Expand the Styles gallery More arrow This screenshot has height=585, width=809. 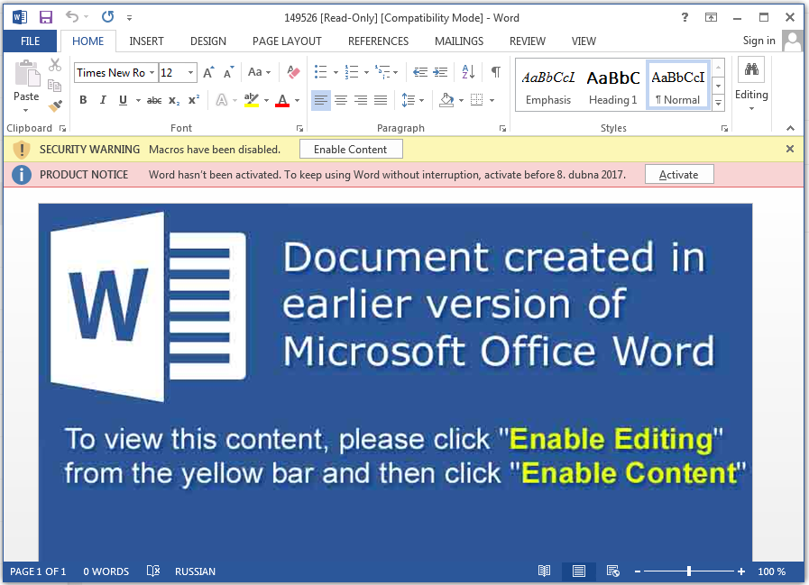718,104
